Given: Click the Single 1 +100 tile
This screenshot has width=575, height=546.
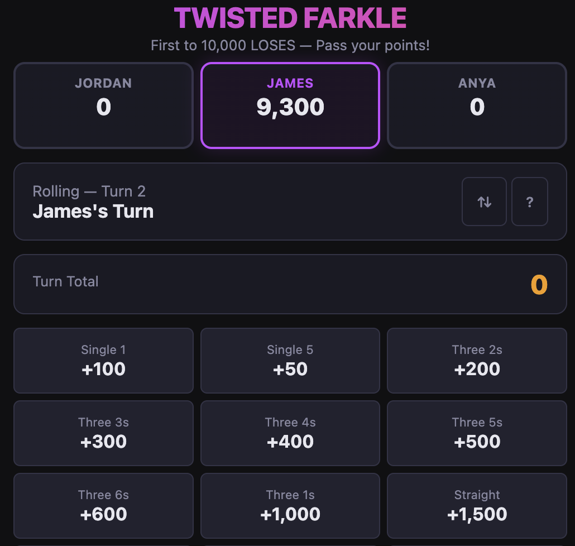Looking at the screenshot, I should [x=103, y=361].
